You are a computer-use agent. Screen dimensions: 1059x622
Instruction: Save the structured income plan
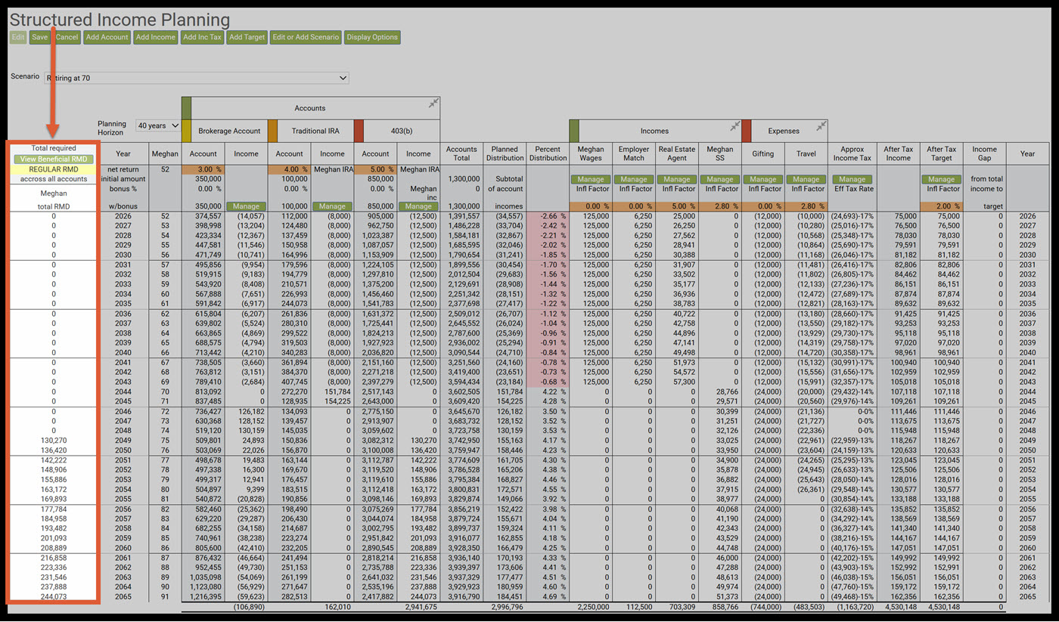(40, 37)
